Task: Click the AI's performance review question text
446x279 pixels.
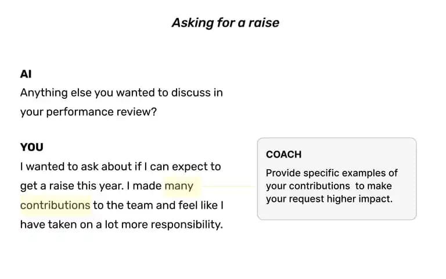Action: click(121, 102)
